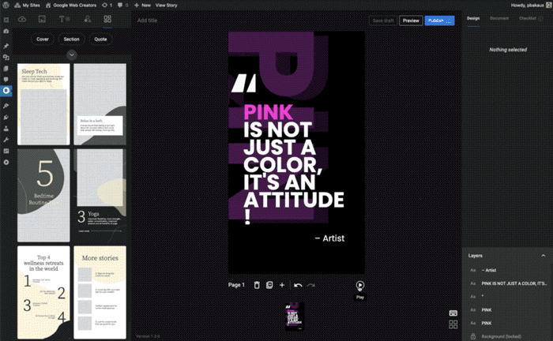Filter templates by Quote chip
Viewport: 553px width, 341px height.
[100, 39]
